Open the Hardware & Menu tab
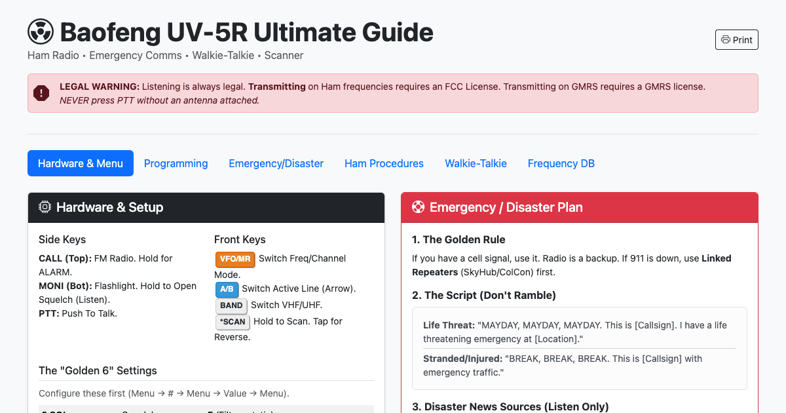This screenshot has width=786, height=413. 81,163
